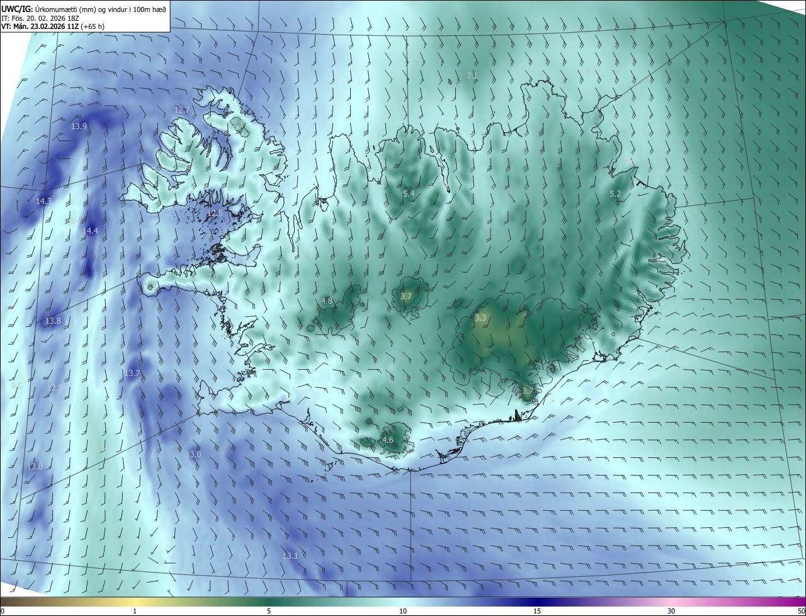
Task: Click the 13.8 value label on the map
Action: (53, 321)
